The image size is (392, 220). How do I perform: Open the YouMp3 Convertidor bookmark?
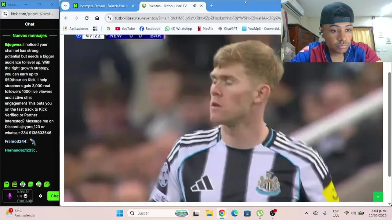click(261, 28)
